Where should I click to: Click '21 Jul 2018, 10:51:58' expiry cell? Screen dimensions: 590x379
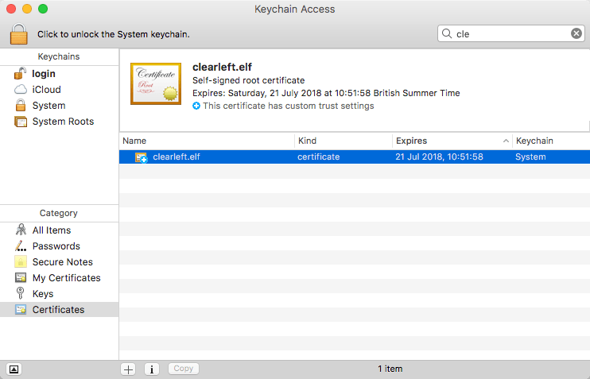pos(439,157)
